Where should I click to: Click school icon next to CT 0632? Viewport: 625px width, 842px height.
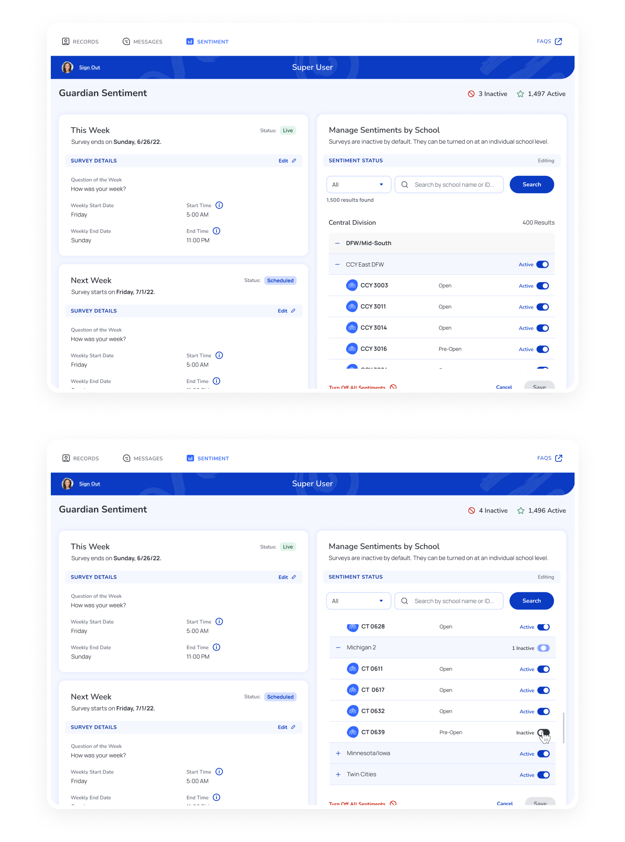click(353, 711)
